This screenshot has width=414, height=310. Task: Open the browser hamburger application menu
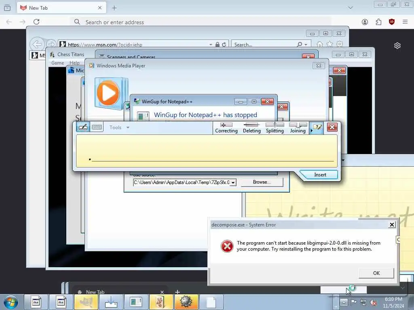pos(405,22)
